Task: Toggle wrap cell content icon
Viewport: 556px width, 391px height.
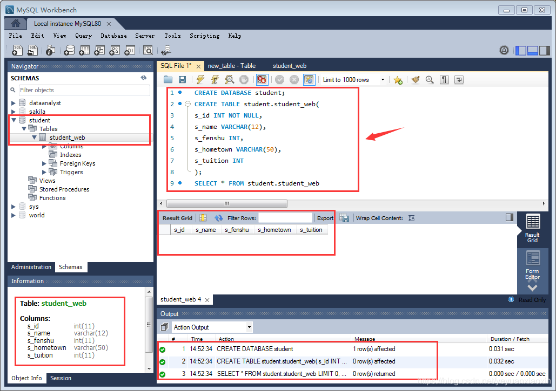Action: pyautogui.click(x=411, y=218)
